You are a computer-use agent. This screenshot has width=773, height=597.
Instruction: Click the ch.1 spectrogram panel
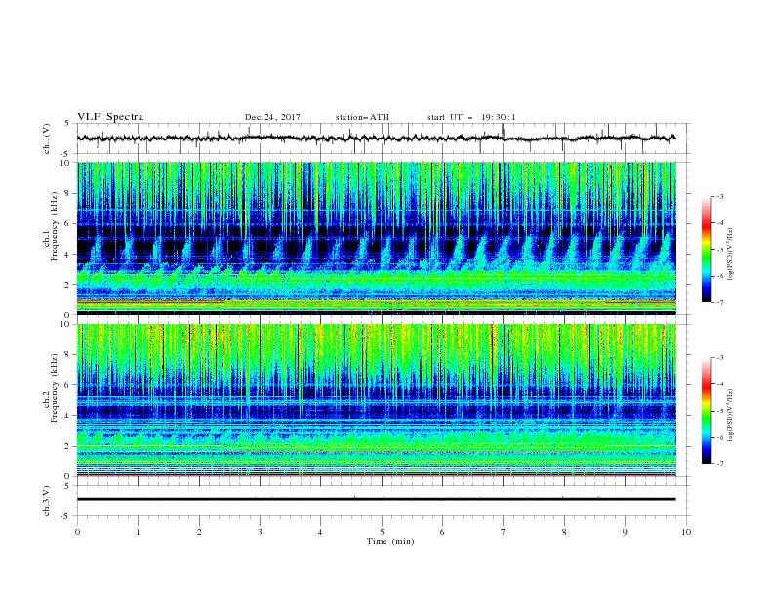tap(377, 238)
